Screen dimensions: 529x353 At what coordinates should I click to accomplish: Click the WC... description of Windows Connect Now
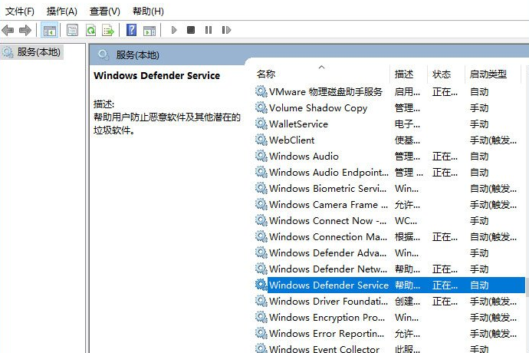coord(406,220)
